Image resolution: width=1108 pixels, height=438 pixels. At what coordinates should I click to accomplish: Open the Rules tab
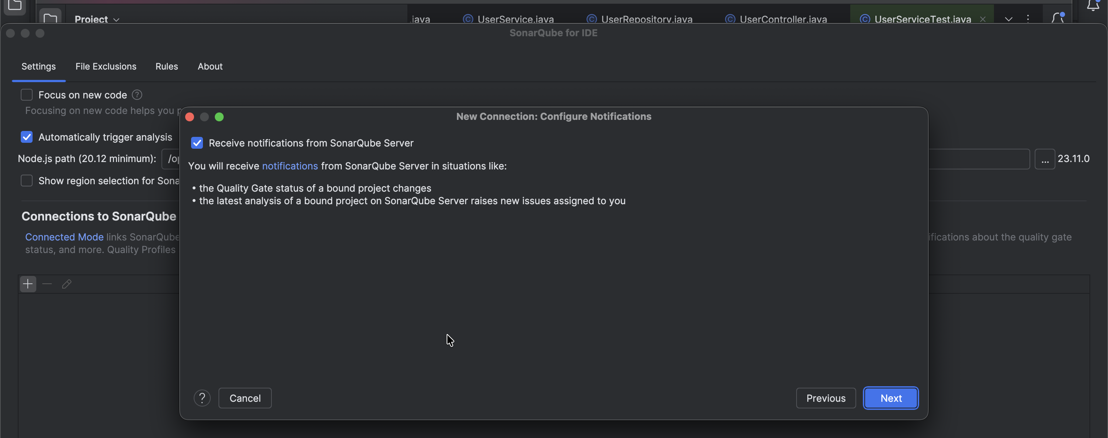point(166,67)
